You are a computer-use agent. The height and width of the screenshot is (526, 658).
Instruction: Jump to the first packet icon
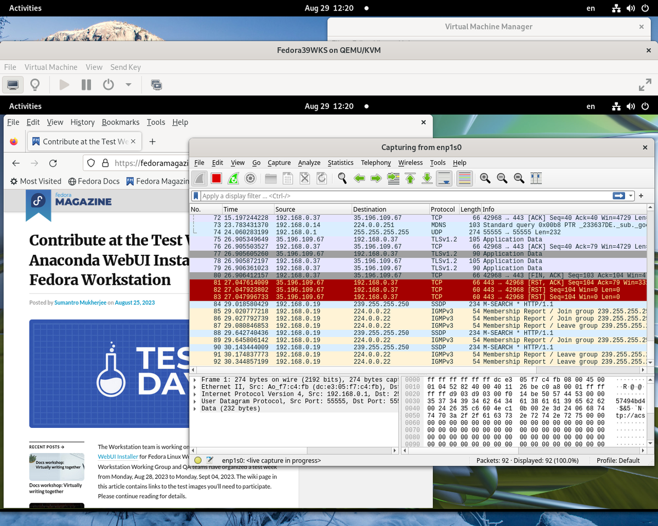(x=410, y=178)
